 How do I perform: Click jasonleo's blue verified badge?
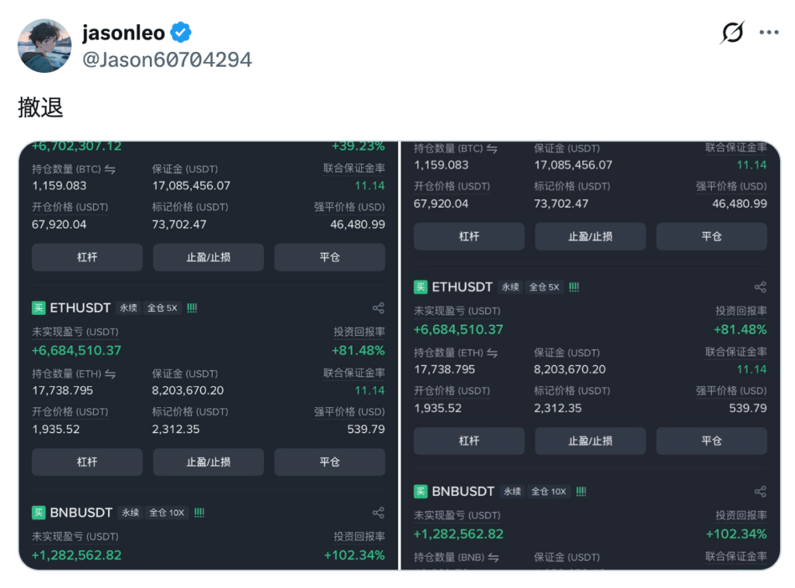181,33
